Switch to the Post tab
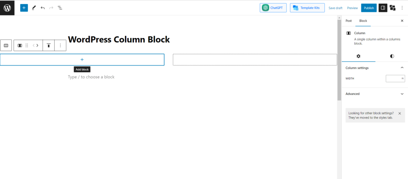The height and width of the screenshot is (179, 408). point(349,21)
